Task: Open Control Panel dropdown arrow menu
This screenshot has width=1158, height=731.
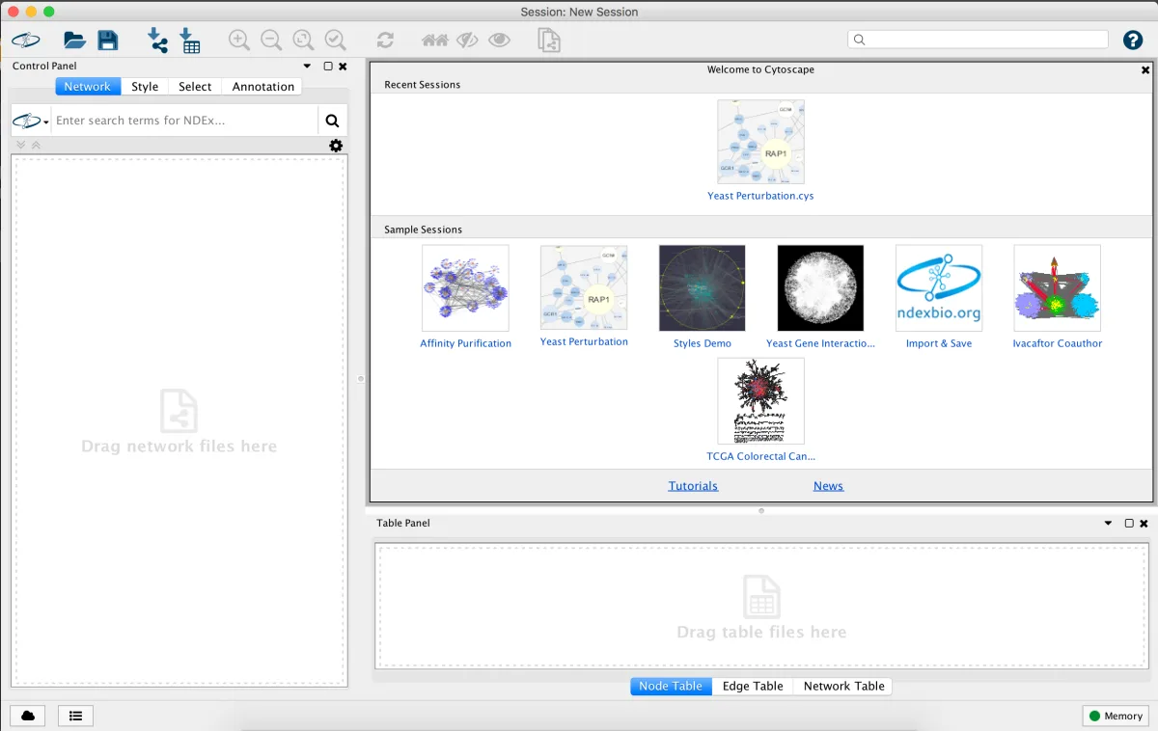Action: pos(307,67)
